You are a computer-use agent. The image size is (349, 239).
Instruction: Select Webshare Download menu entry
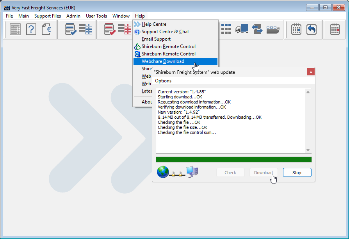(x=175, y=61)
